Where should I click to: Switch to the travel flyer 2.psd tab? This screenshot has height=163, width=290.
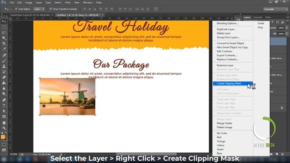click(x=30, y=15)
